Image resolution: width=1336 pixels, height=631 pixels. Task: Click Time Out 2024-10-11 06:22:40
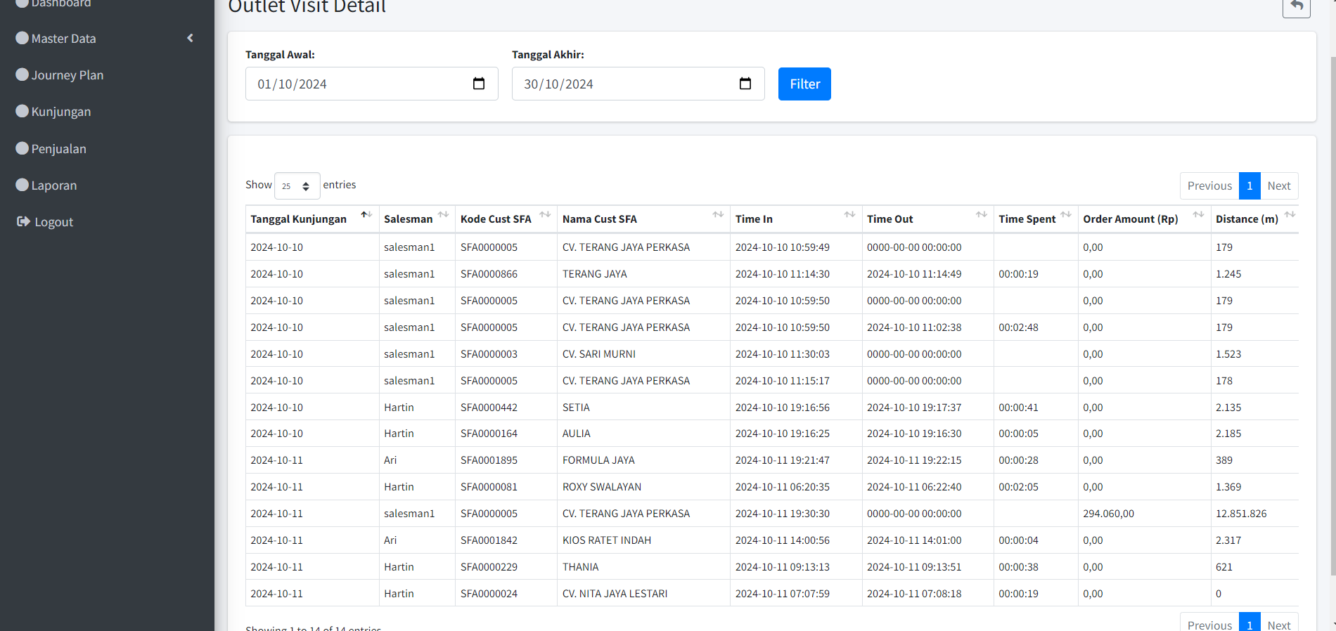[914, 487]
